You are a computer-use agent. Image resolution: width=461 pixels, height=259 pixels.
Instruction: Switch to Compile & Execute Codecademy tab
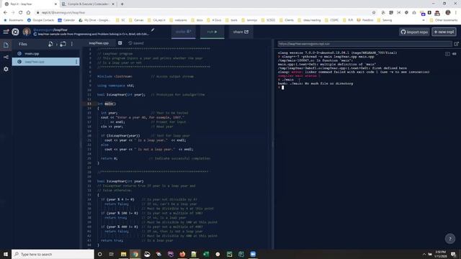[x=88, y=4]
